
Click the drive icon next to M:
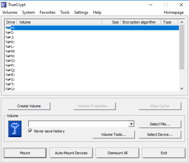8,51
